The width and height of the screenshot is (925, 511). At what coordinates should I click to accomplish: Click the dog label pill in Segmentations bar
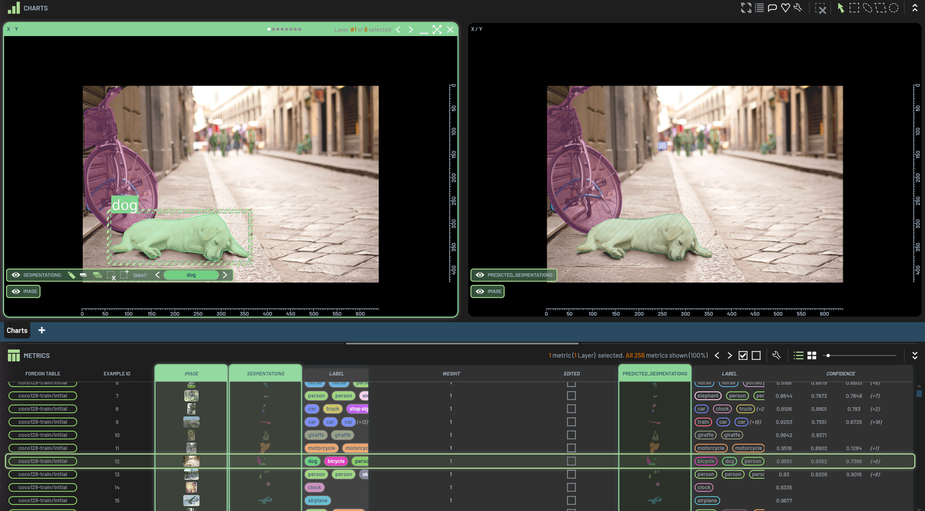[191, 275]
